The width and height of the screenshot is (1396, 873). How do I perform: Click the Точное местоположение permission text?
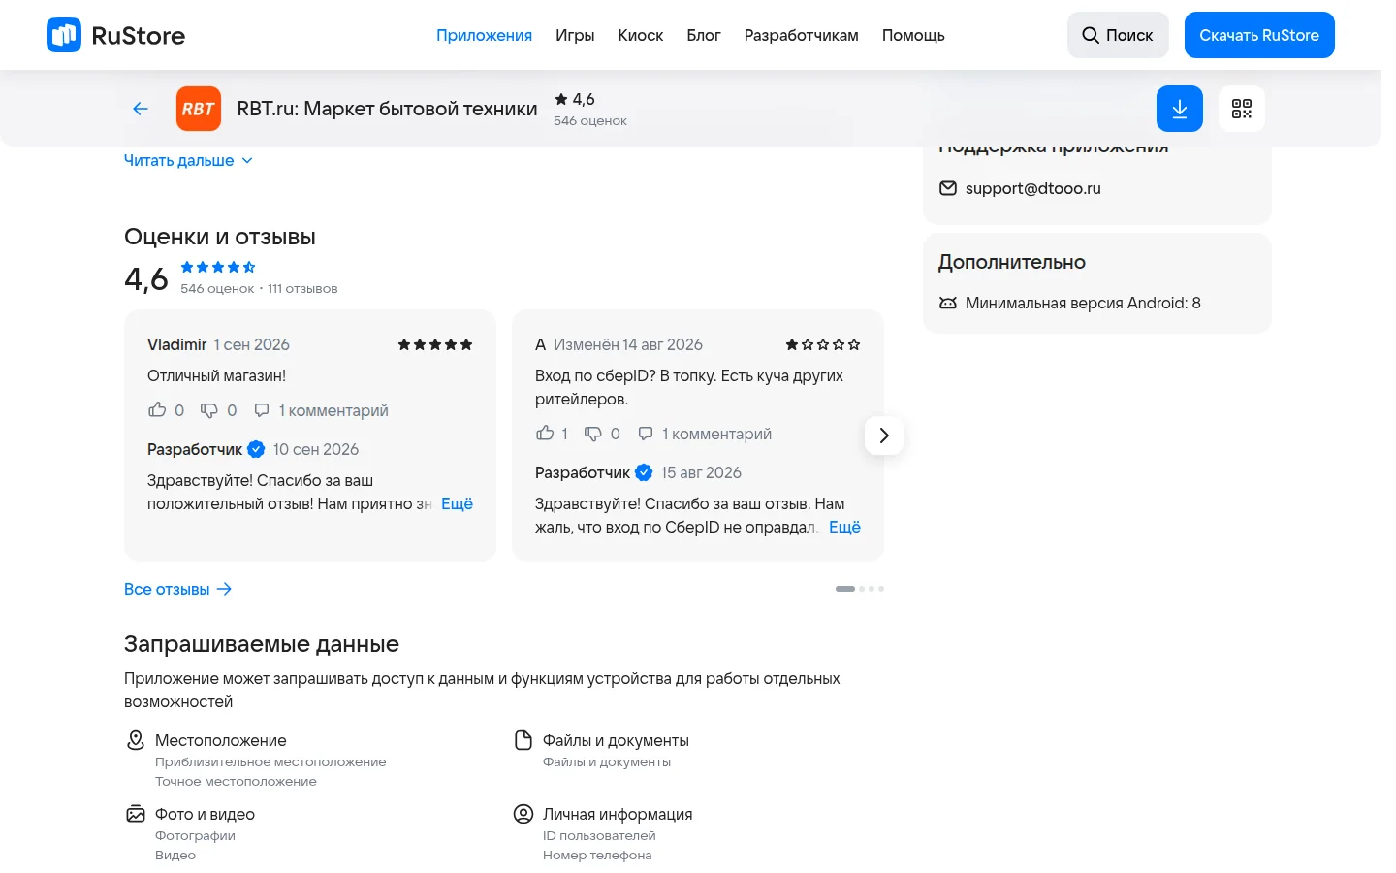tap(236, 781)
